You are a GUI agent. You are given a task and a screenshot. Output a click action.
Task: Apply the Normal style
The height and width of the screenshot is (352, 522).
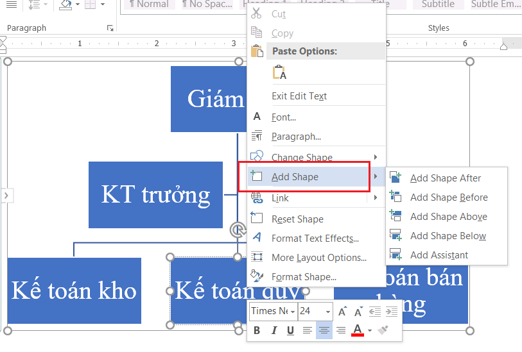[x=149, y=4]
